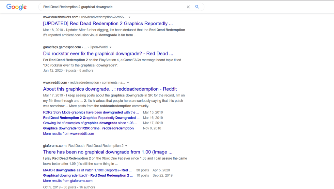Click 'More results from gtaforums.com'
The height and width of the screenshot is (189, 334).
pyautogui.click(x=68, y=181)
